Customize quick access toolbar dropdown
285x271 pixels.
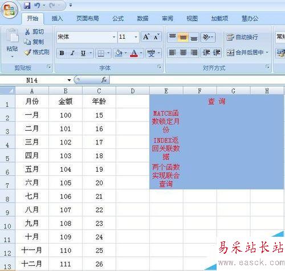71,6
